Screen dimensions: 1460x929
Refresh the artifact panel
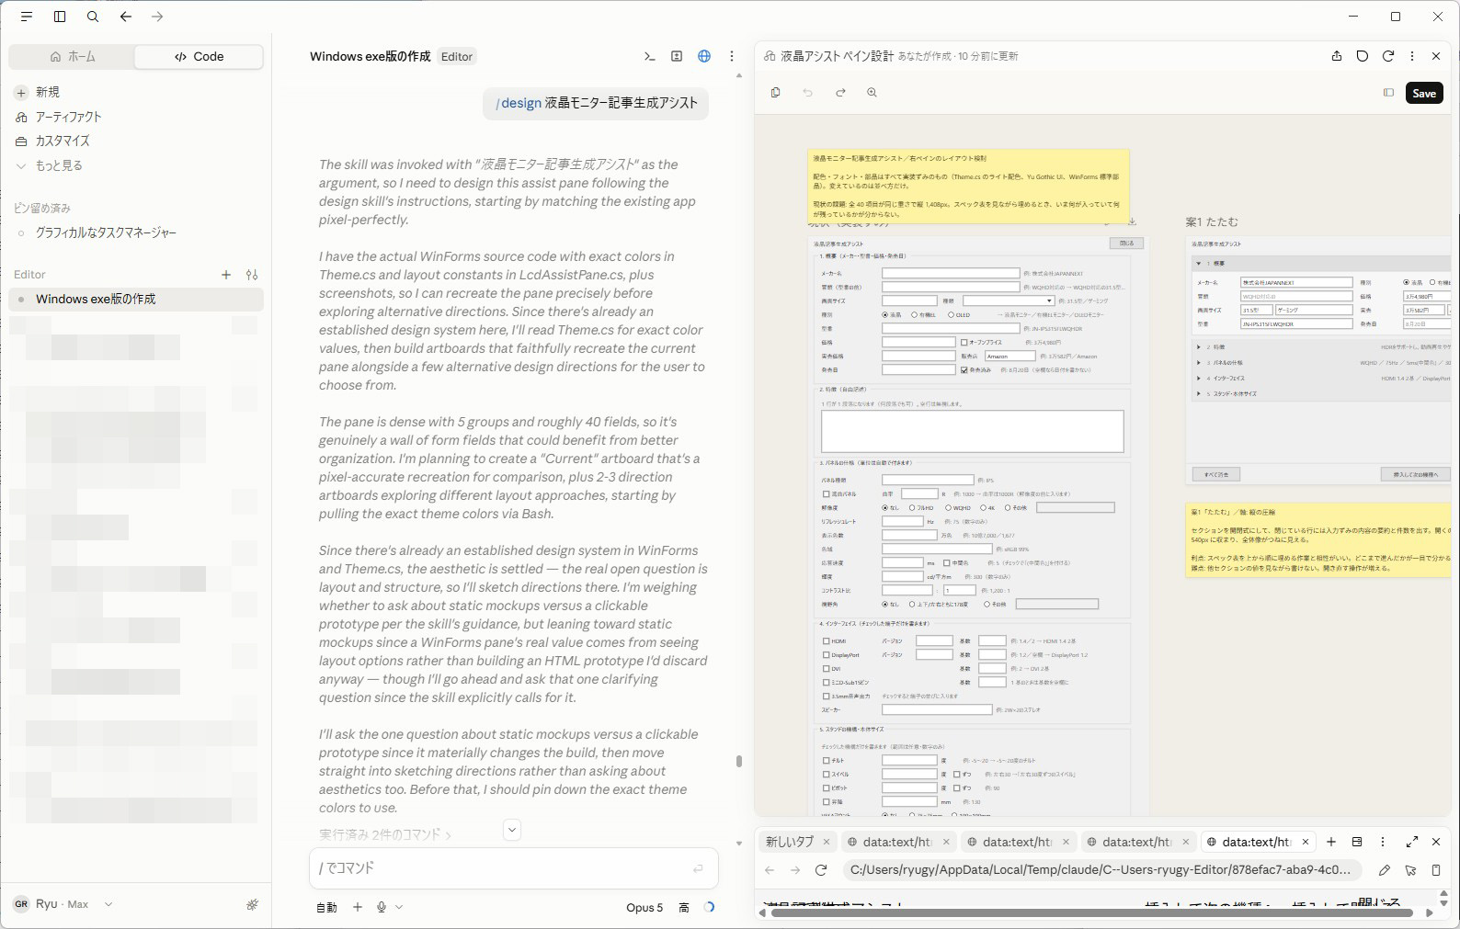click(x=1388, y=56)
